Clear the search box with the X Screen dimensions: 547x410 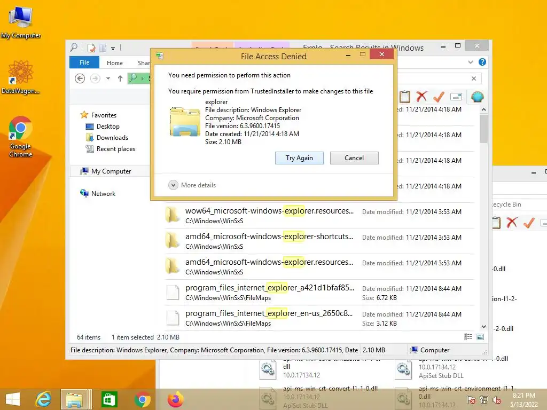coord(474,78)
